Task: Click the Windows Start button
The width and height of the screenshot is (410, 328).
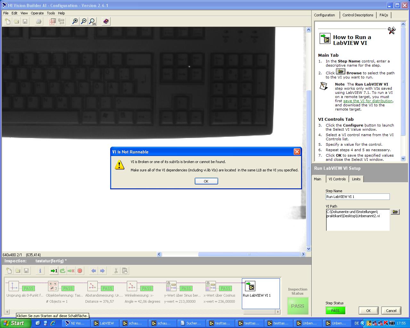Action: (15, 323)
